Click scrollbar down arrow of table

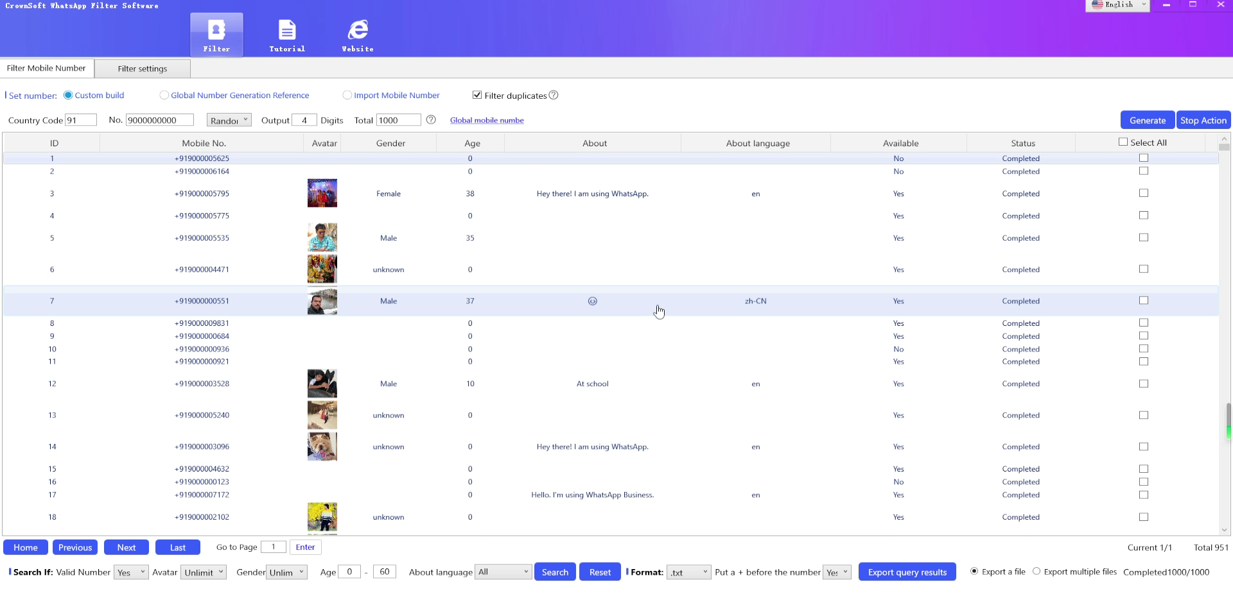pyautogui.click(x=1224, y=530)
